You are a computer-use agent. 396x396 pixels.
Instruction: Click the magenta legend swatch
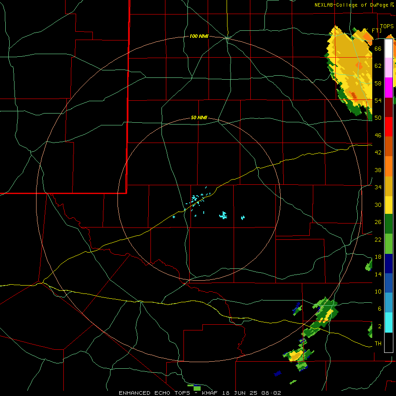click(389, 88)
